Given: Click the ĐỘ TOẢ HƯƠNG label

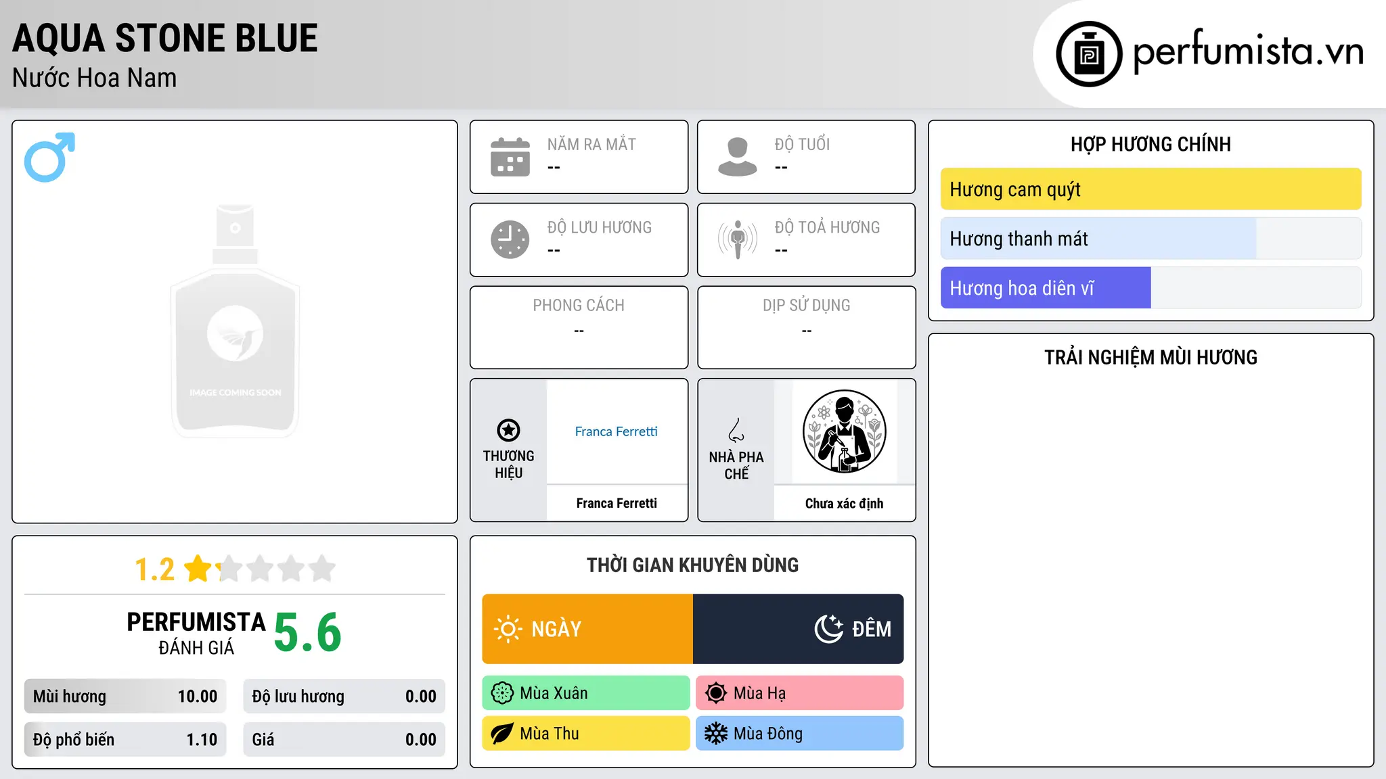Looking at the screenshot, I should 828,227.
